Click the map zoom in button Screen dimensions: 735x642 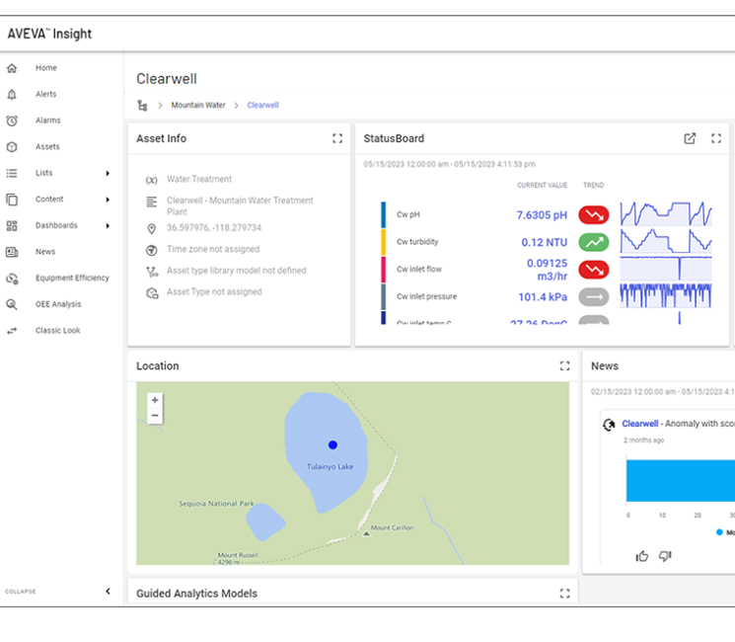(x=155, y=401)
